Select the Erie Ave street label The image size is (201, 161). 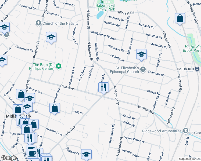[x=70, y=131]
